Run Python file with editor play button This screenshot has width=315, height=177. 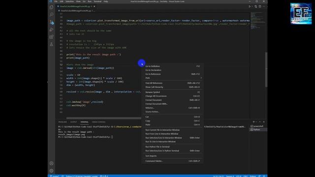(x=250, y=6)
